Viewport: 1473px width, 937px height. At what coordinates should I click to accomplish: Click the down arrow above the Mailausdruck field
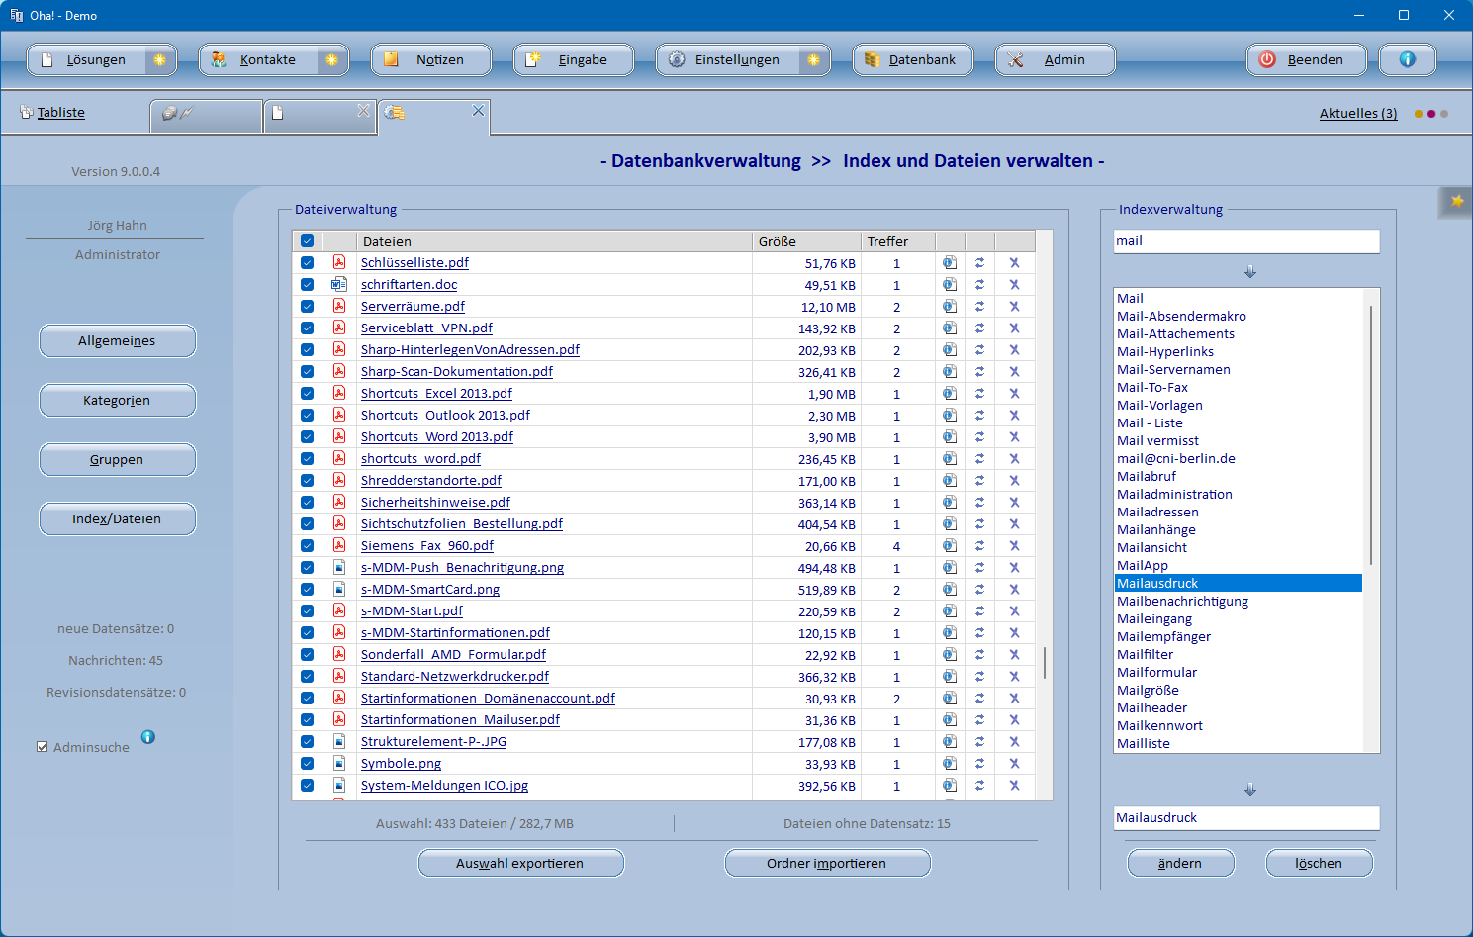tap(1249, 790)
